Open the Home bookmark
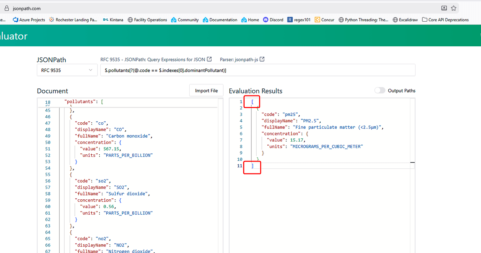The height and width of the screenshot is (253, 481). [250, 20]
